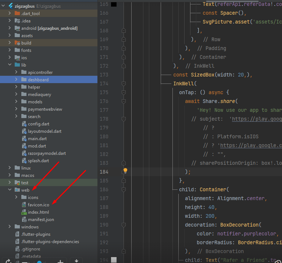
Task: Click the gray color swatch at line 194
Action: point(114,260)
